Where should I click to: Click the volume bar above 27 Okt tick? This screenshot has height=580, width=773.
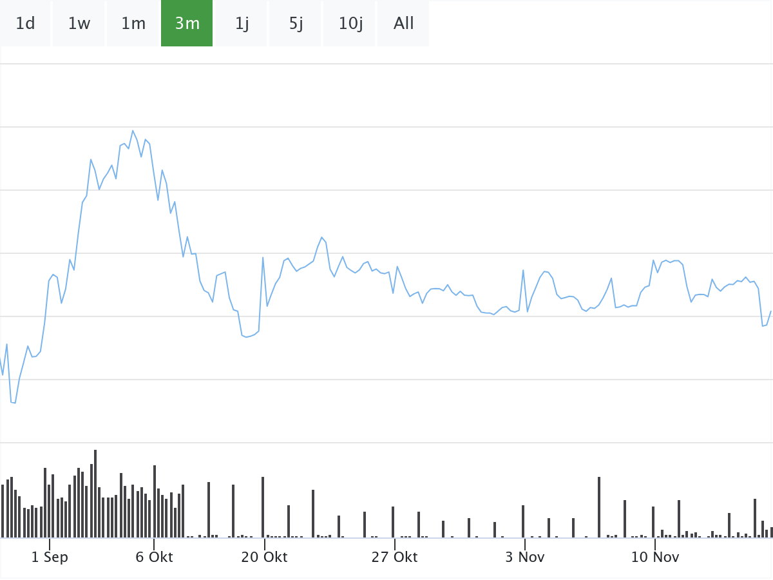pyautogui.click(x=393, y=522)
